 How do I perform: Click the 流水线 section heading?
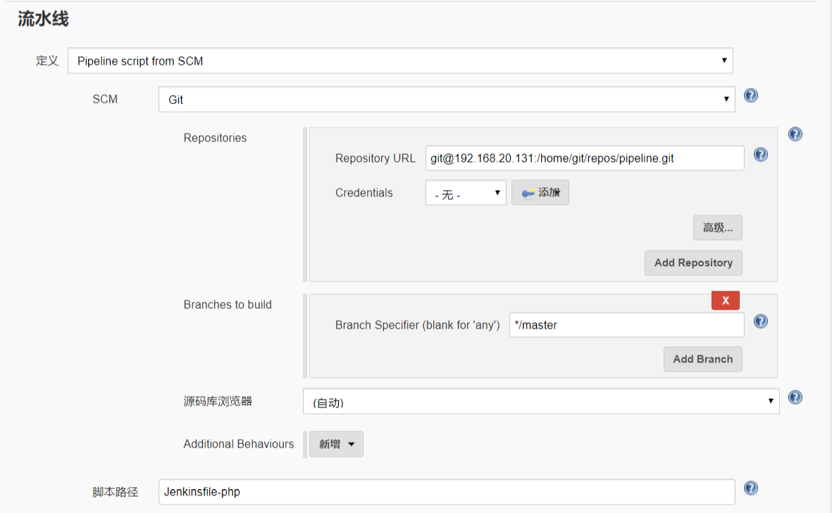(x=43, y=19)
